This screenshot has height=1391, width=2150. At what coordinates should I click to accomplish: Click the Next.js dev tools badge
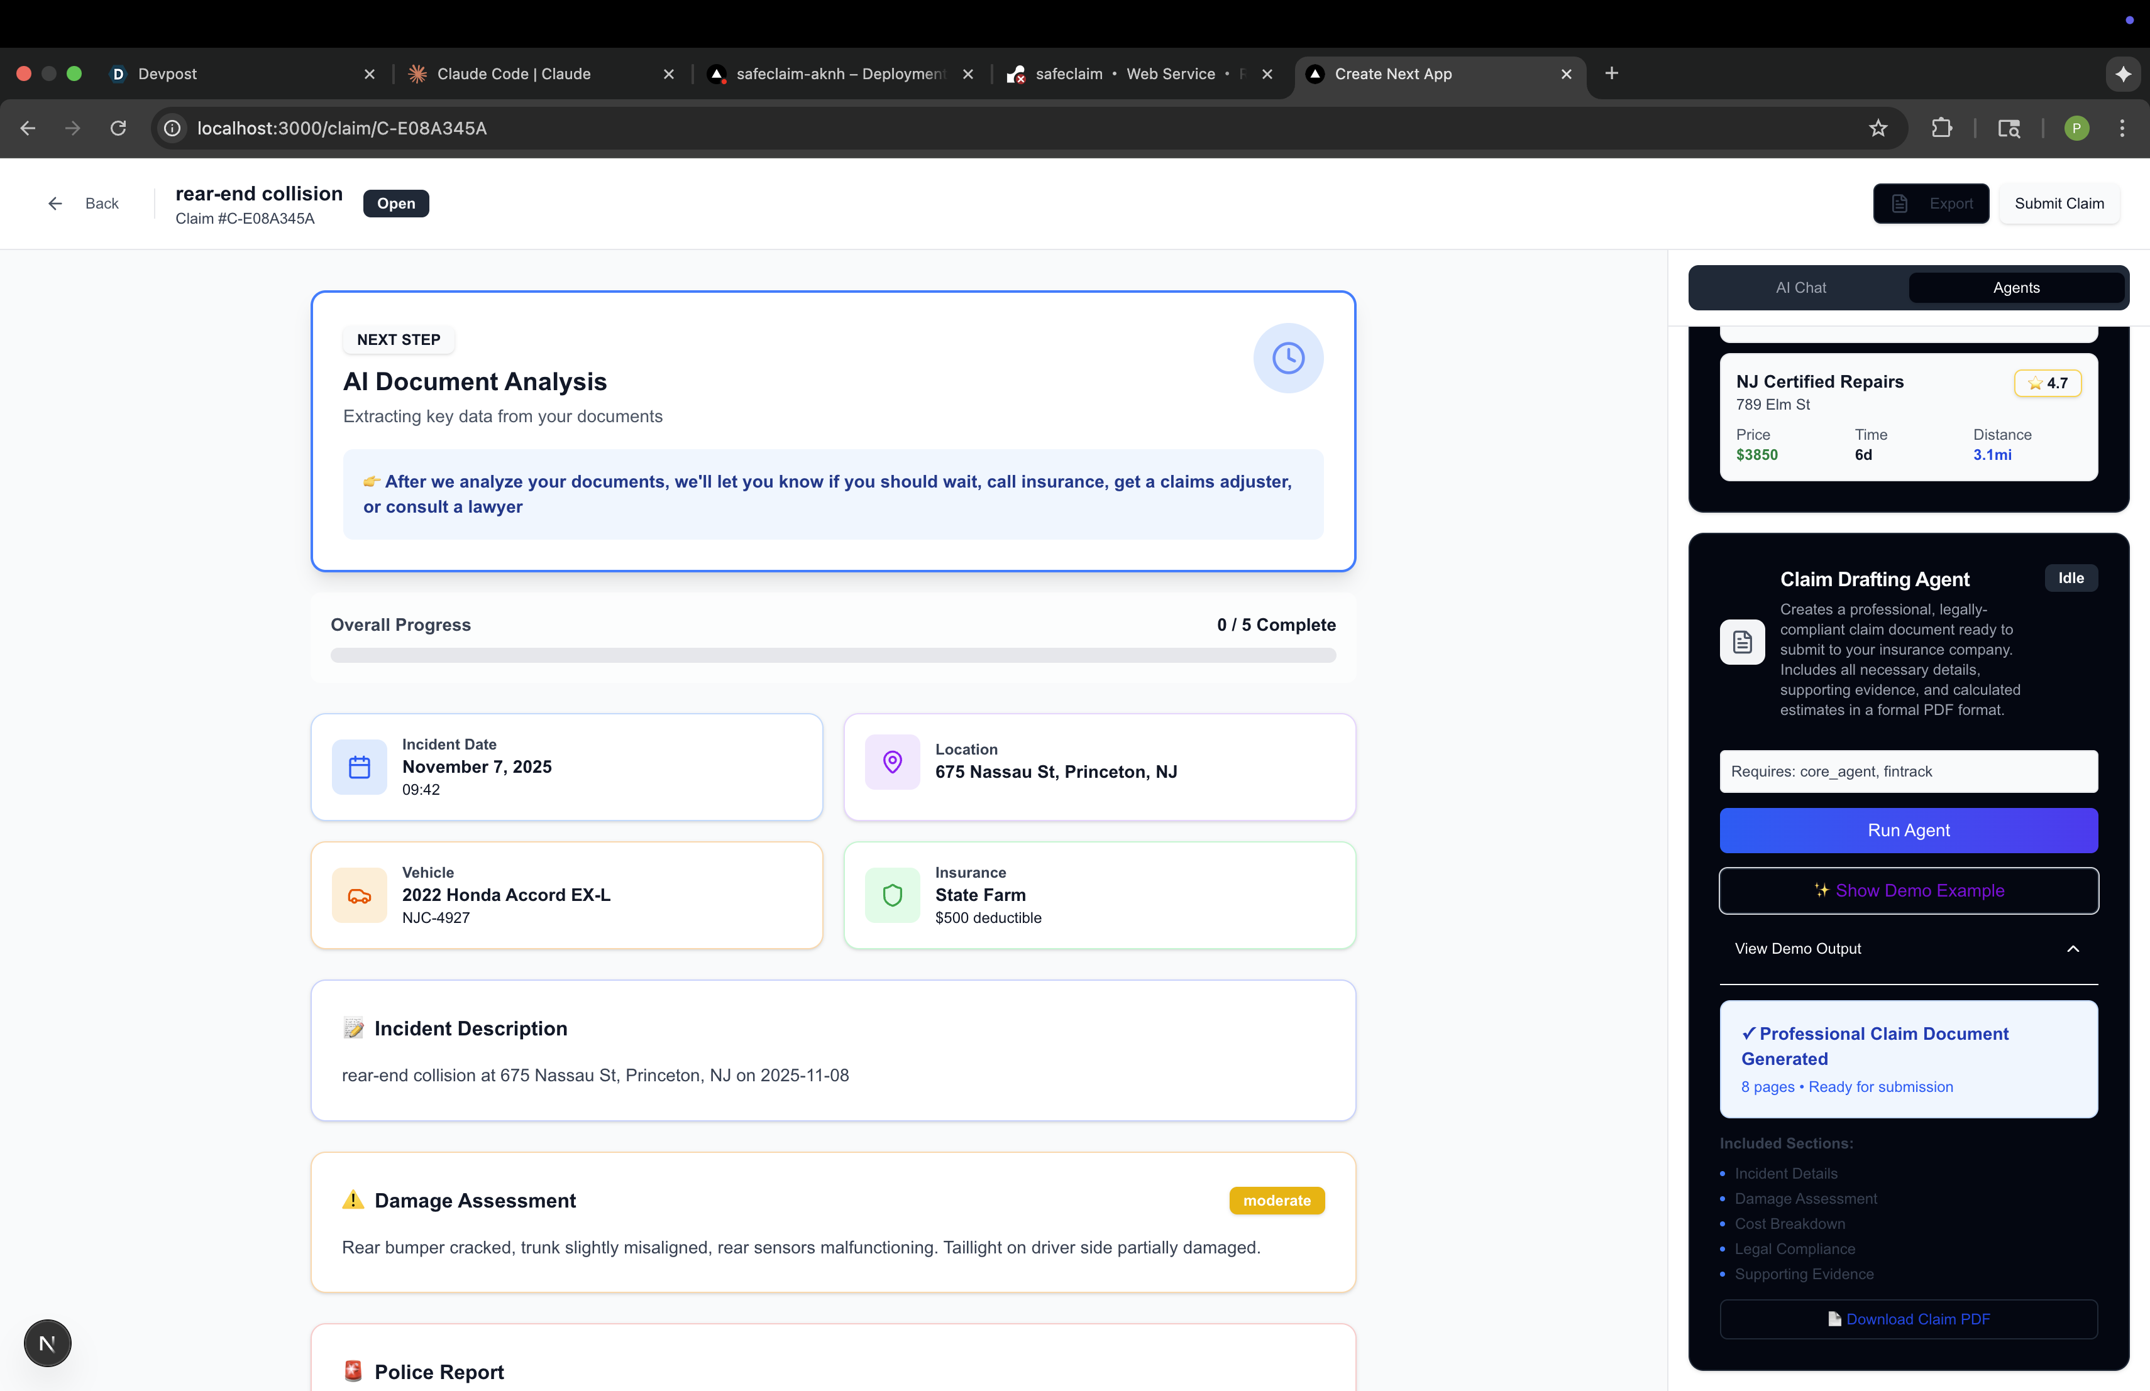[x=47, y=1343]
